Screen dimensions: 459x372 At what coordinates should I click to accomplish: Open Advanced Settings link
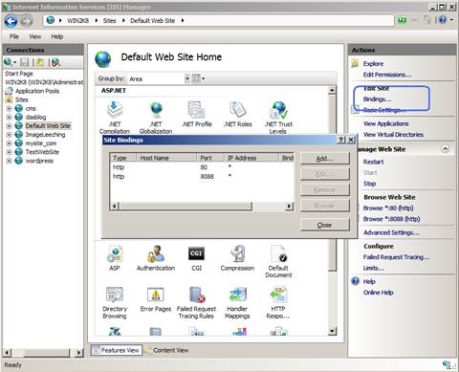coord(391,232)
